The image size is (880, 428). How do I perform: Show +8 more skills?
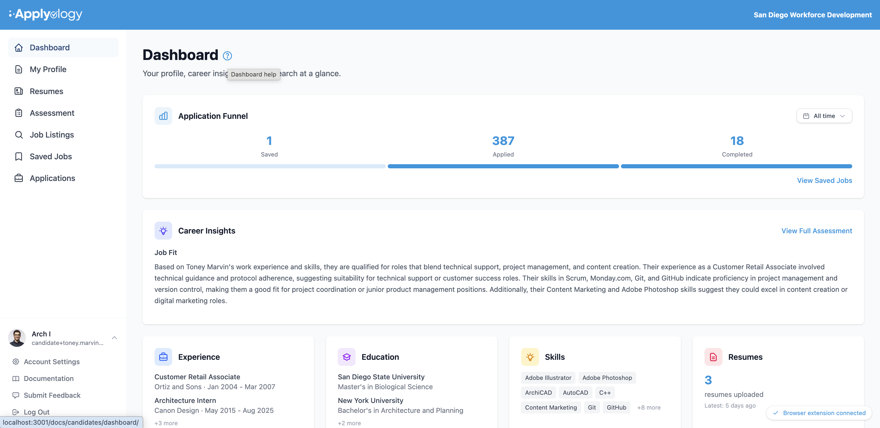648,407
